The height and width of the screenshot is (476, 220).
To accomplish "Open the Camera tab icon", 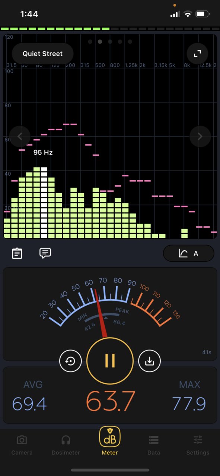I will tap(22, 445).
